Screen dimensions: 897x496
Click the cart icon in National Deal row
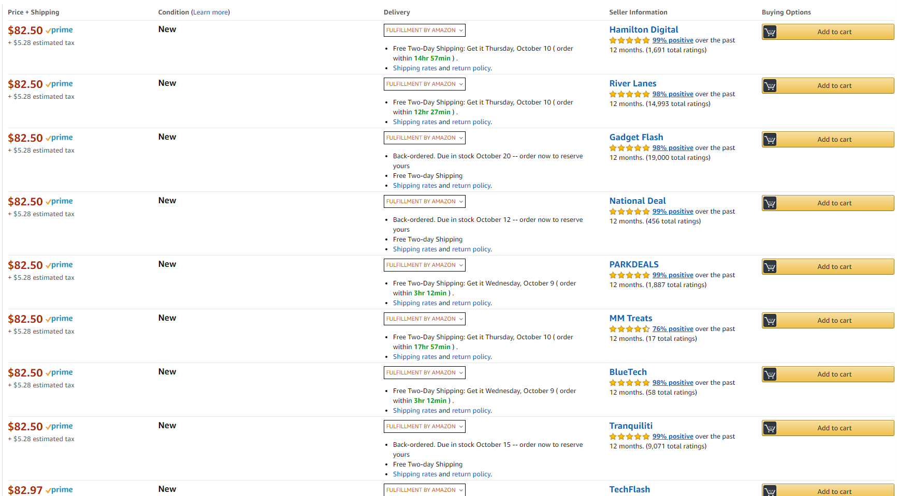770,203
